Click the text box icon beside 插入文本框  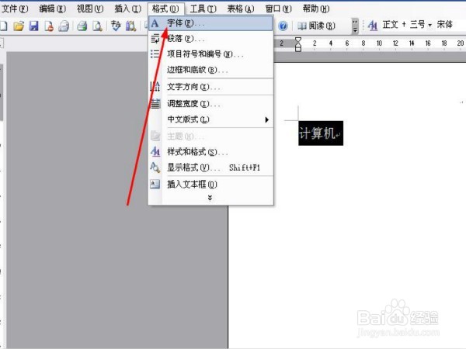tap(155, 184)
